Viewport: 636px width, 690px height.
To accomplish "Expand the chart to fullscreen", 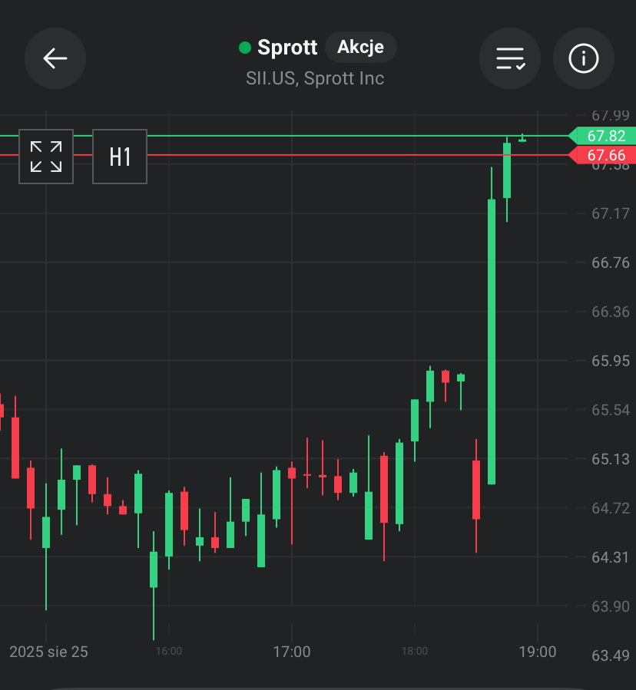I will click(46, 157).
